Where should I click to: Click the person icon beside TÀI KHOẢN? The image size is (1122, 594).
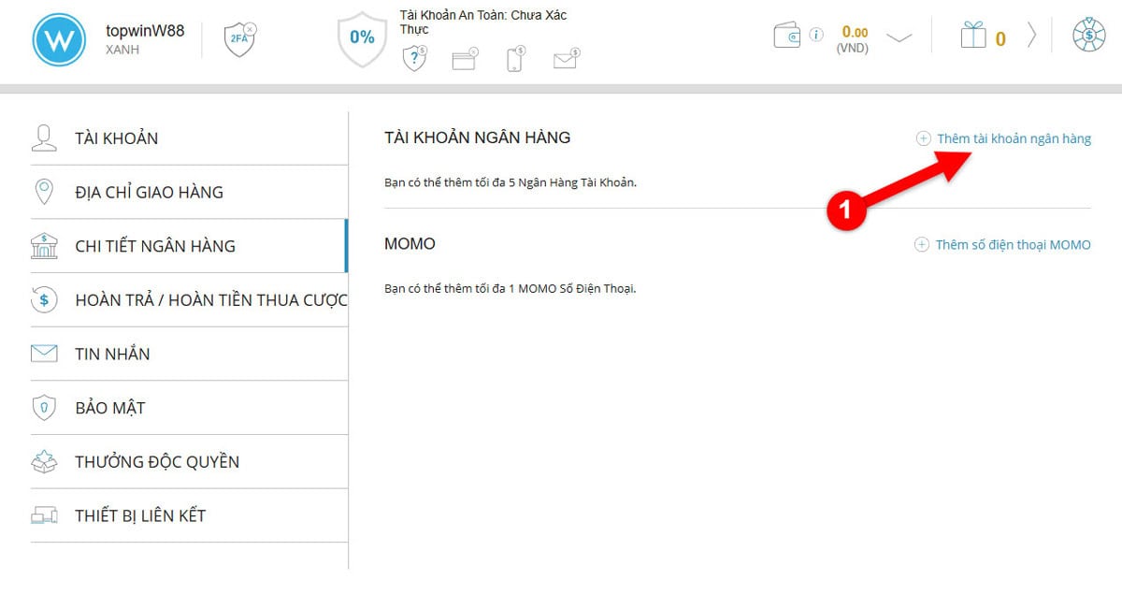click(44, 138)
